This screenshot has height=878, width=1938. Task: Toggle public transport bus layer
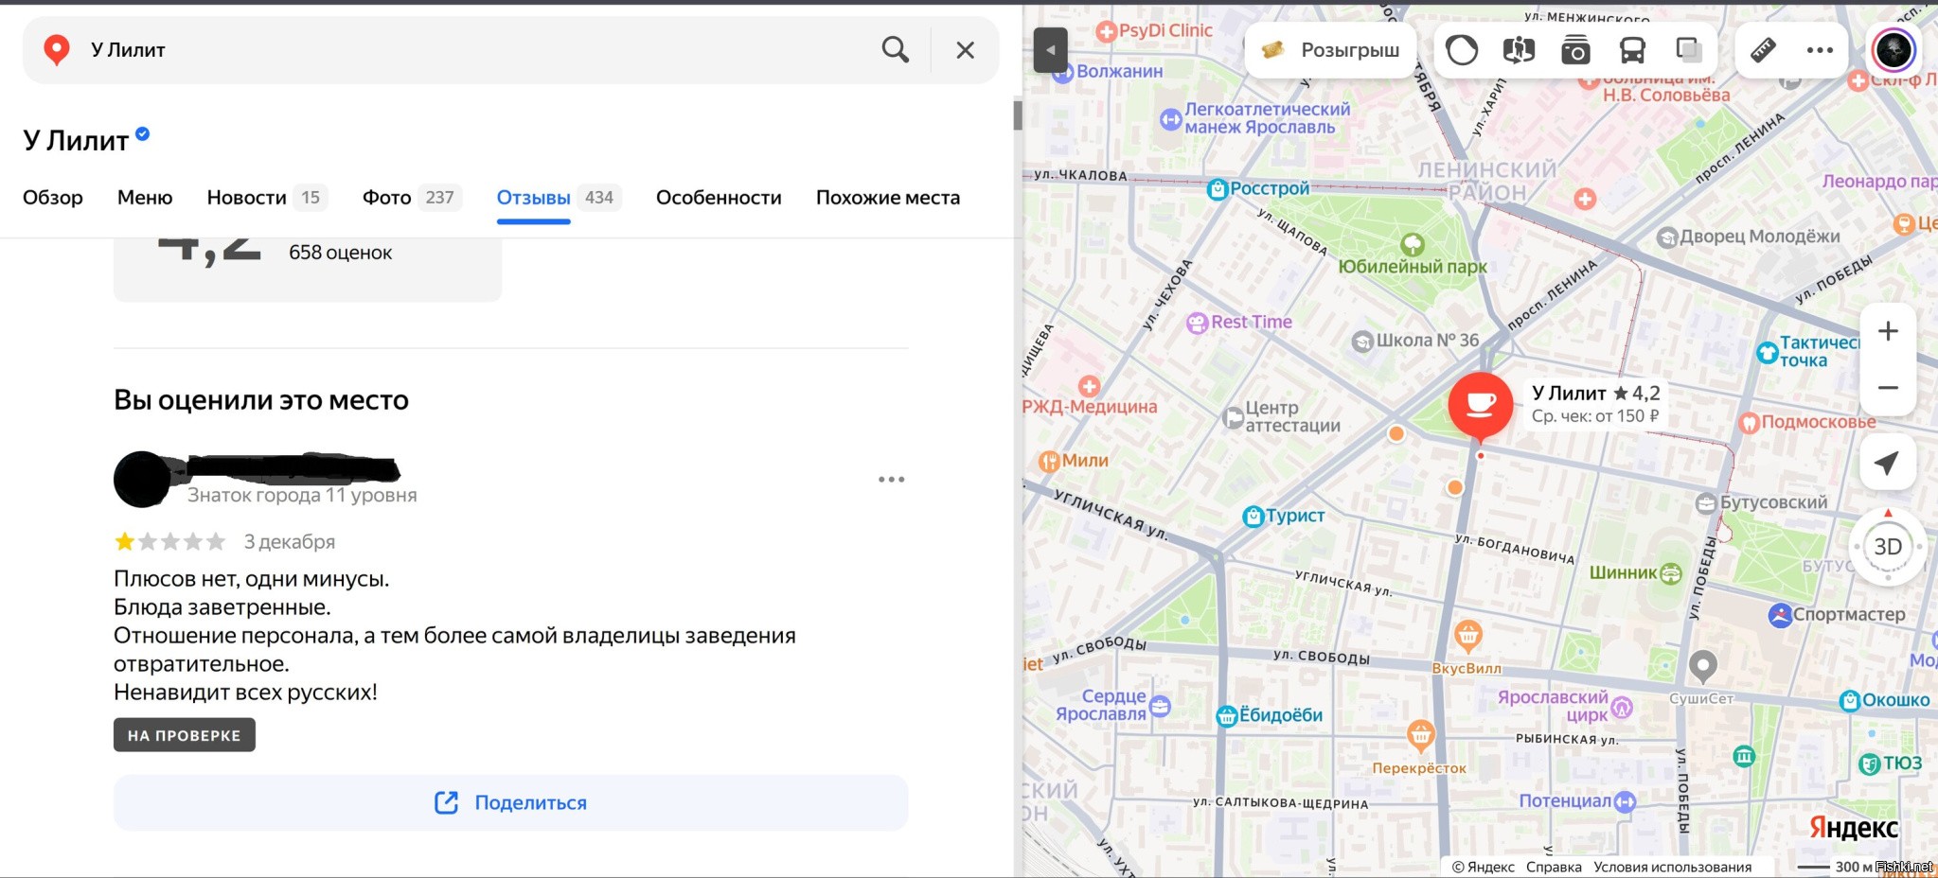(1632, 50)
